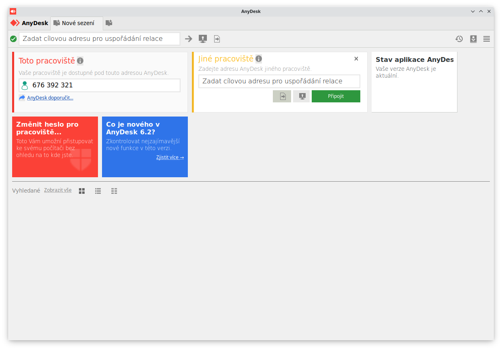The width and height of the screenshot is (502, 350).
Task: Close the Jiné pracoviště panel
Action: click(x=356, y=59)
